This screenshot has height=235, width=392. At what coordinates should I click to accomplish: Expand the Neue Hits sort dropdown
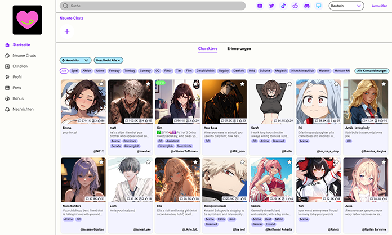pyautogui.click(x=75, y=60)
